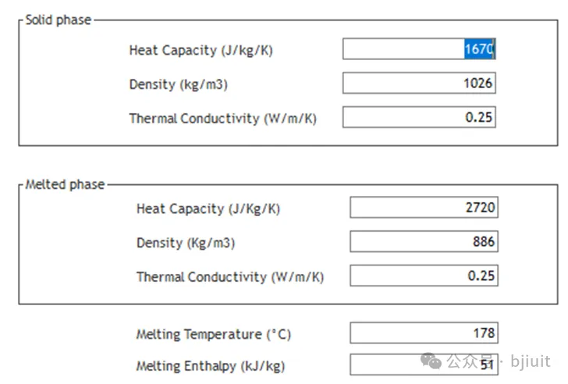Click the Solid phase group title
This screenshot has height=384, width=568.
pos(58,20)
